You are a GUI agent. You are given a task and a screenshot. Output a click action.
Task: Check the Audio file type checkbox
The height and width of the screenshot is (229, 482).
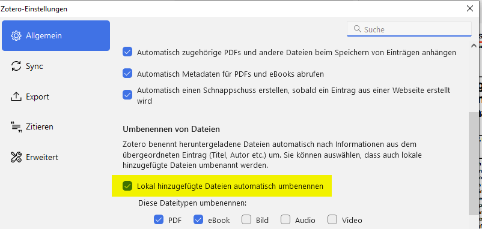coord(285,219)
